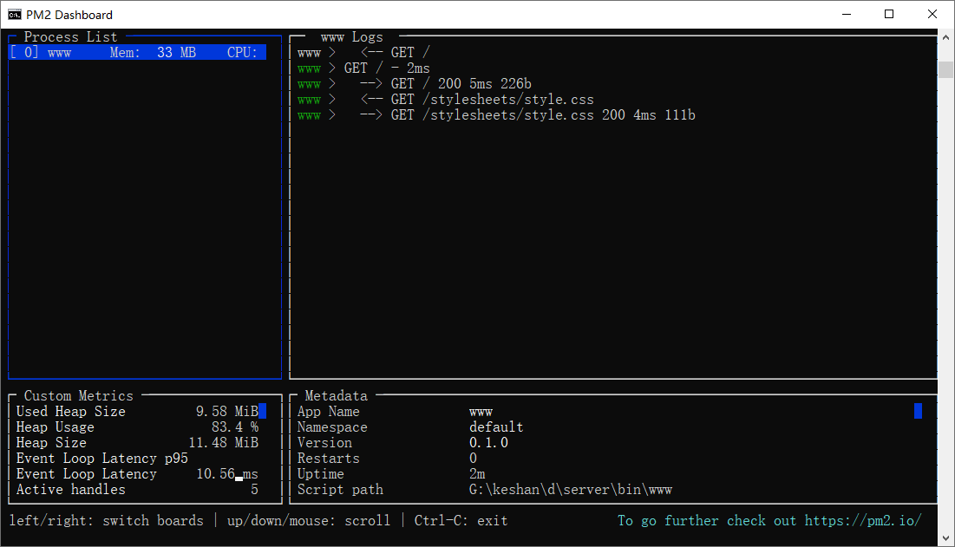Click the incoming 'GET /stylesheets/style.css' log line

445,99
